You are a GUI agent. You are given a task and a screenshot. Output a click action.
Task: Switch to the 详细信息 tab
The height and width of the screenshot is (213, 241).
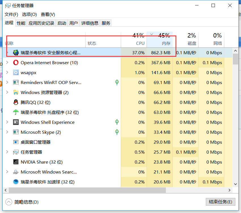tap(90, 23)
